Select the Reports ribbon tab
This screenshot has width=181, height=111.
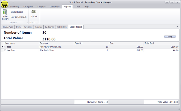click(67, 7)
